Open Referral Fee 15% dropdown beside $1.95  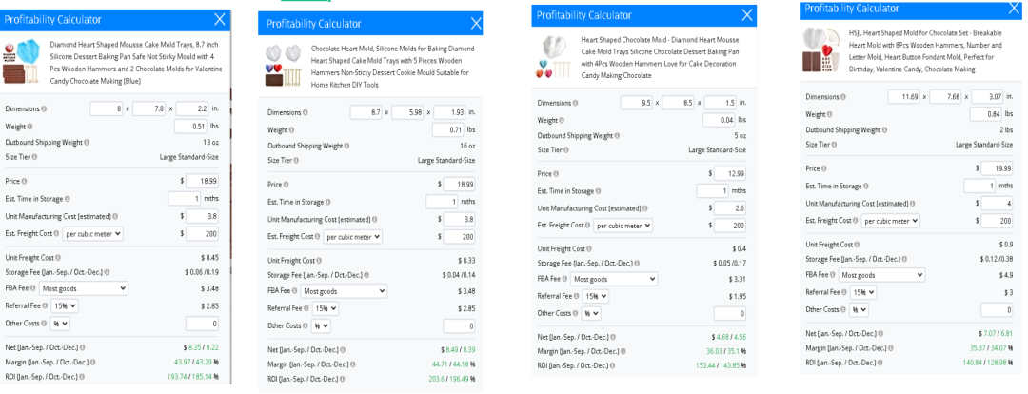pos(597,296)
